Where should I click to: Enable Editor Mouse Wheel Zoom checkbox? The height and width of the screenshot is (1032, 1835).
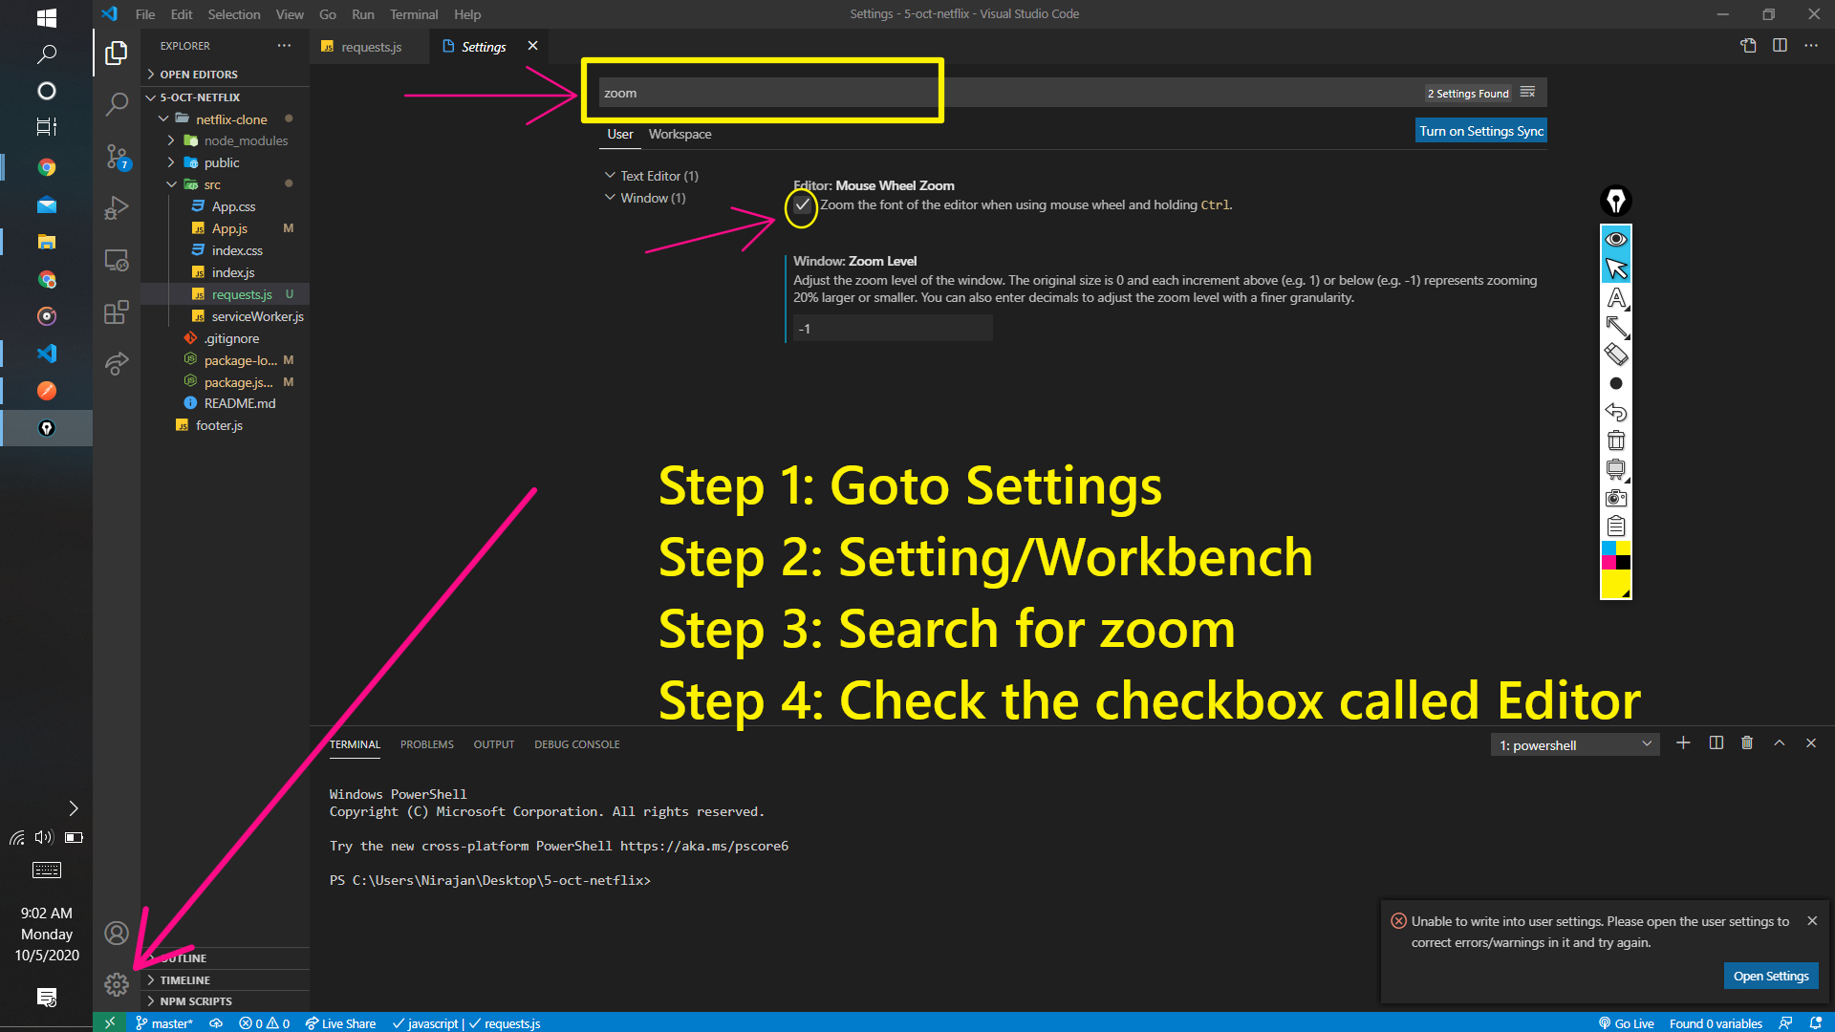point(802,204)
